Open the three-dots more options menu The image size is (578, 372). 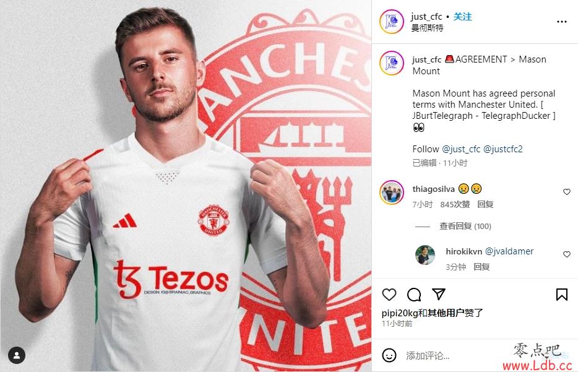pos(561,22)
